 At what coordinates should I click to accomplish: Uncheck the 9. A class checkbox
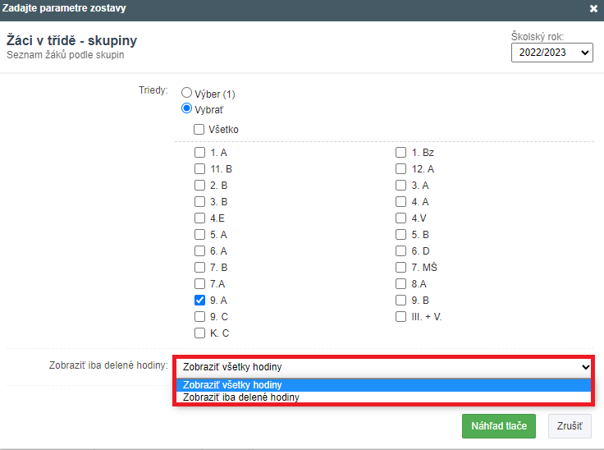pyautogui.click(x=199, y=301)
